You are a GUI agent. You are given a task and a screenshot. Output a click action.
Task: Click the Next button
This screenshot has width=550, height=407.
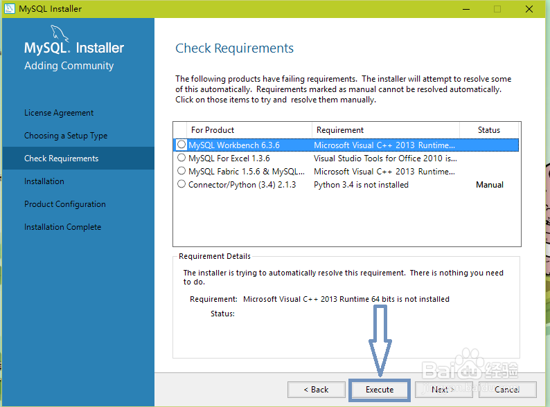443,390
